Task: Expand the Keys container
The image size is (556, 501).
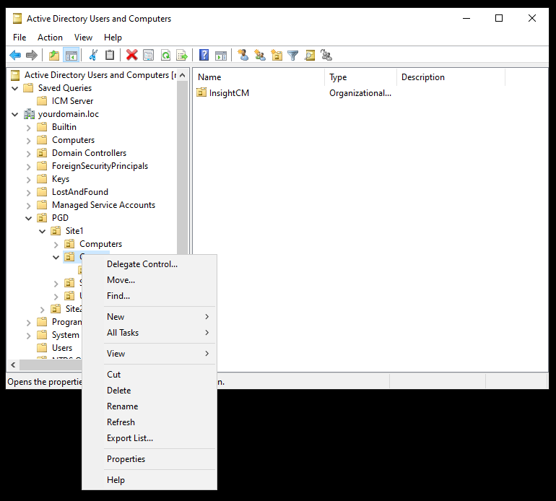Action: [29, 180]
